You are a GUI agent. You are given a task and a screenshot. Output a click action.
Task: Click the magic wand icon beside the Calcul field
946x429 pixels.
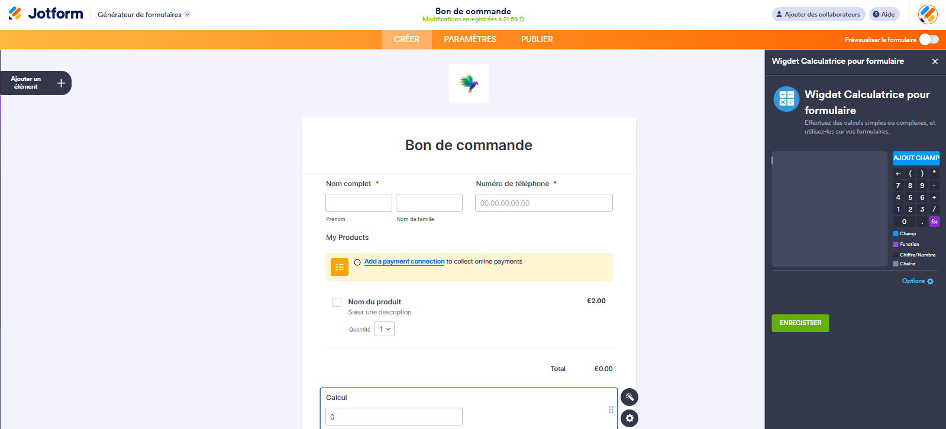[629, 397]
